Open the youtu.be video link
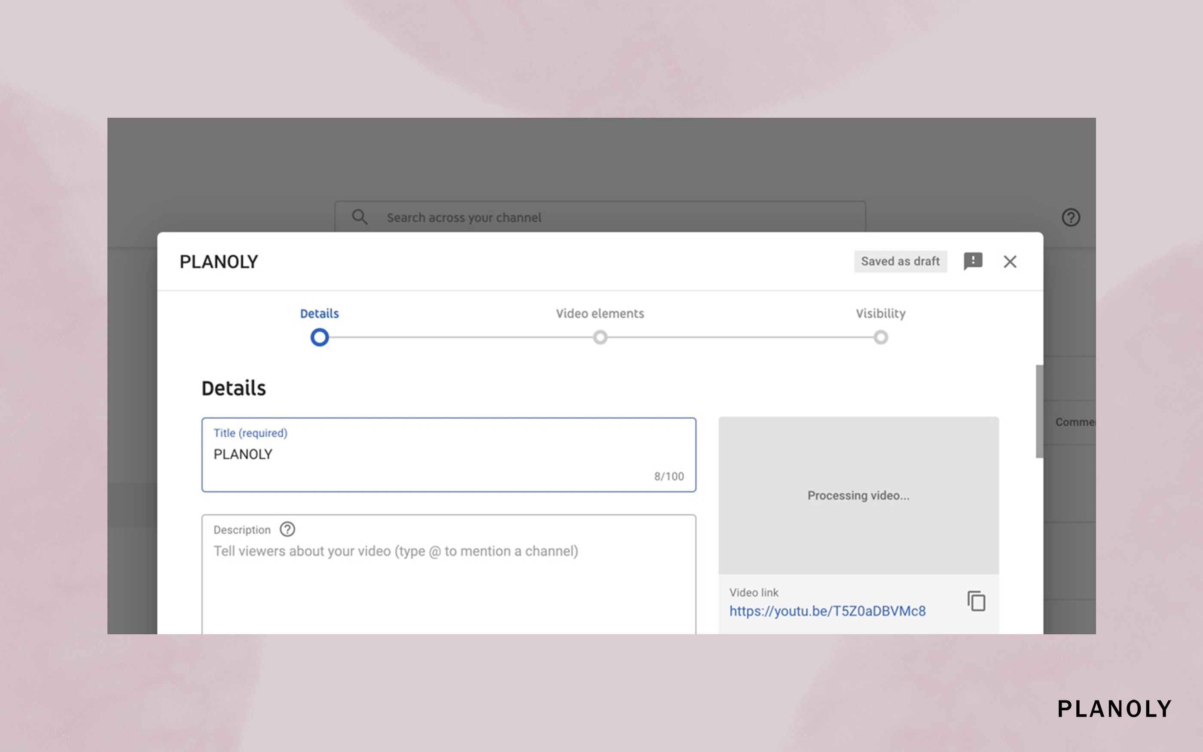Image resolution: width=1203 pixels, height=752 pixels. pos(827,611)
